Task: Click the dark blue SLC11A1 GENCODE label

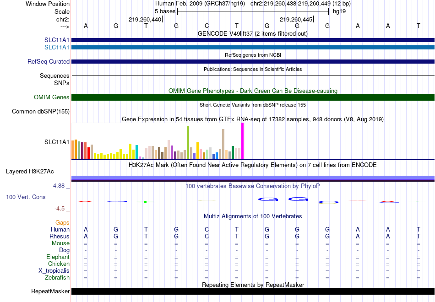Action: click(57, 40)
